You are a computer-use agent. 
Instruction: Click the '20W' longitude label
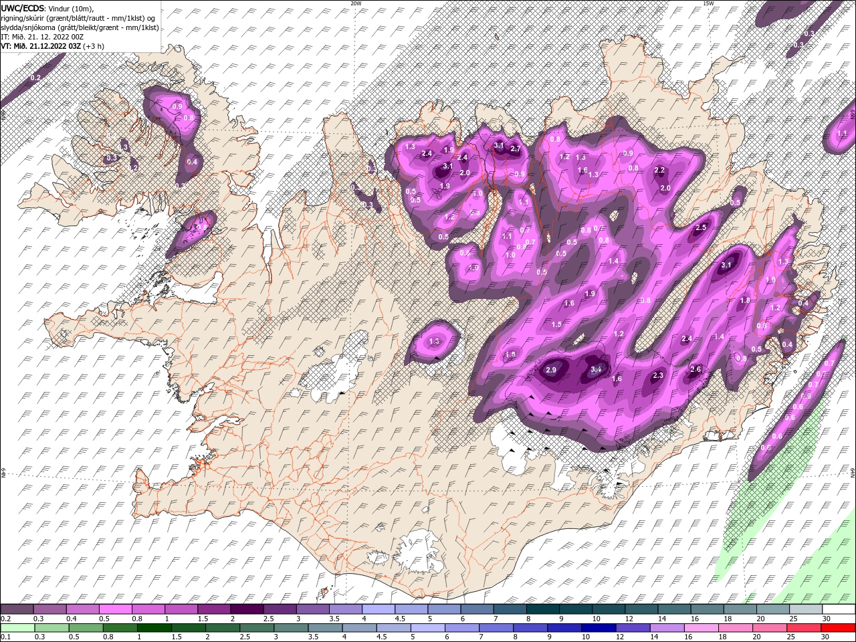356,3
